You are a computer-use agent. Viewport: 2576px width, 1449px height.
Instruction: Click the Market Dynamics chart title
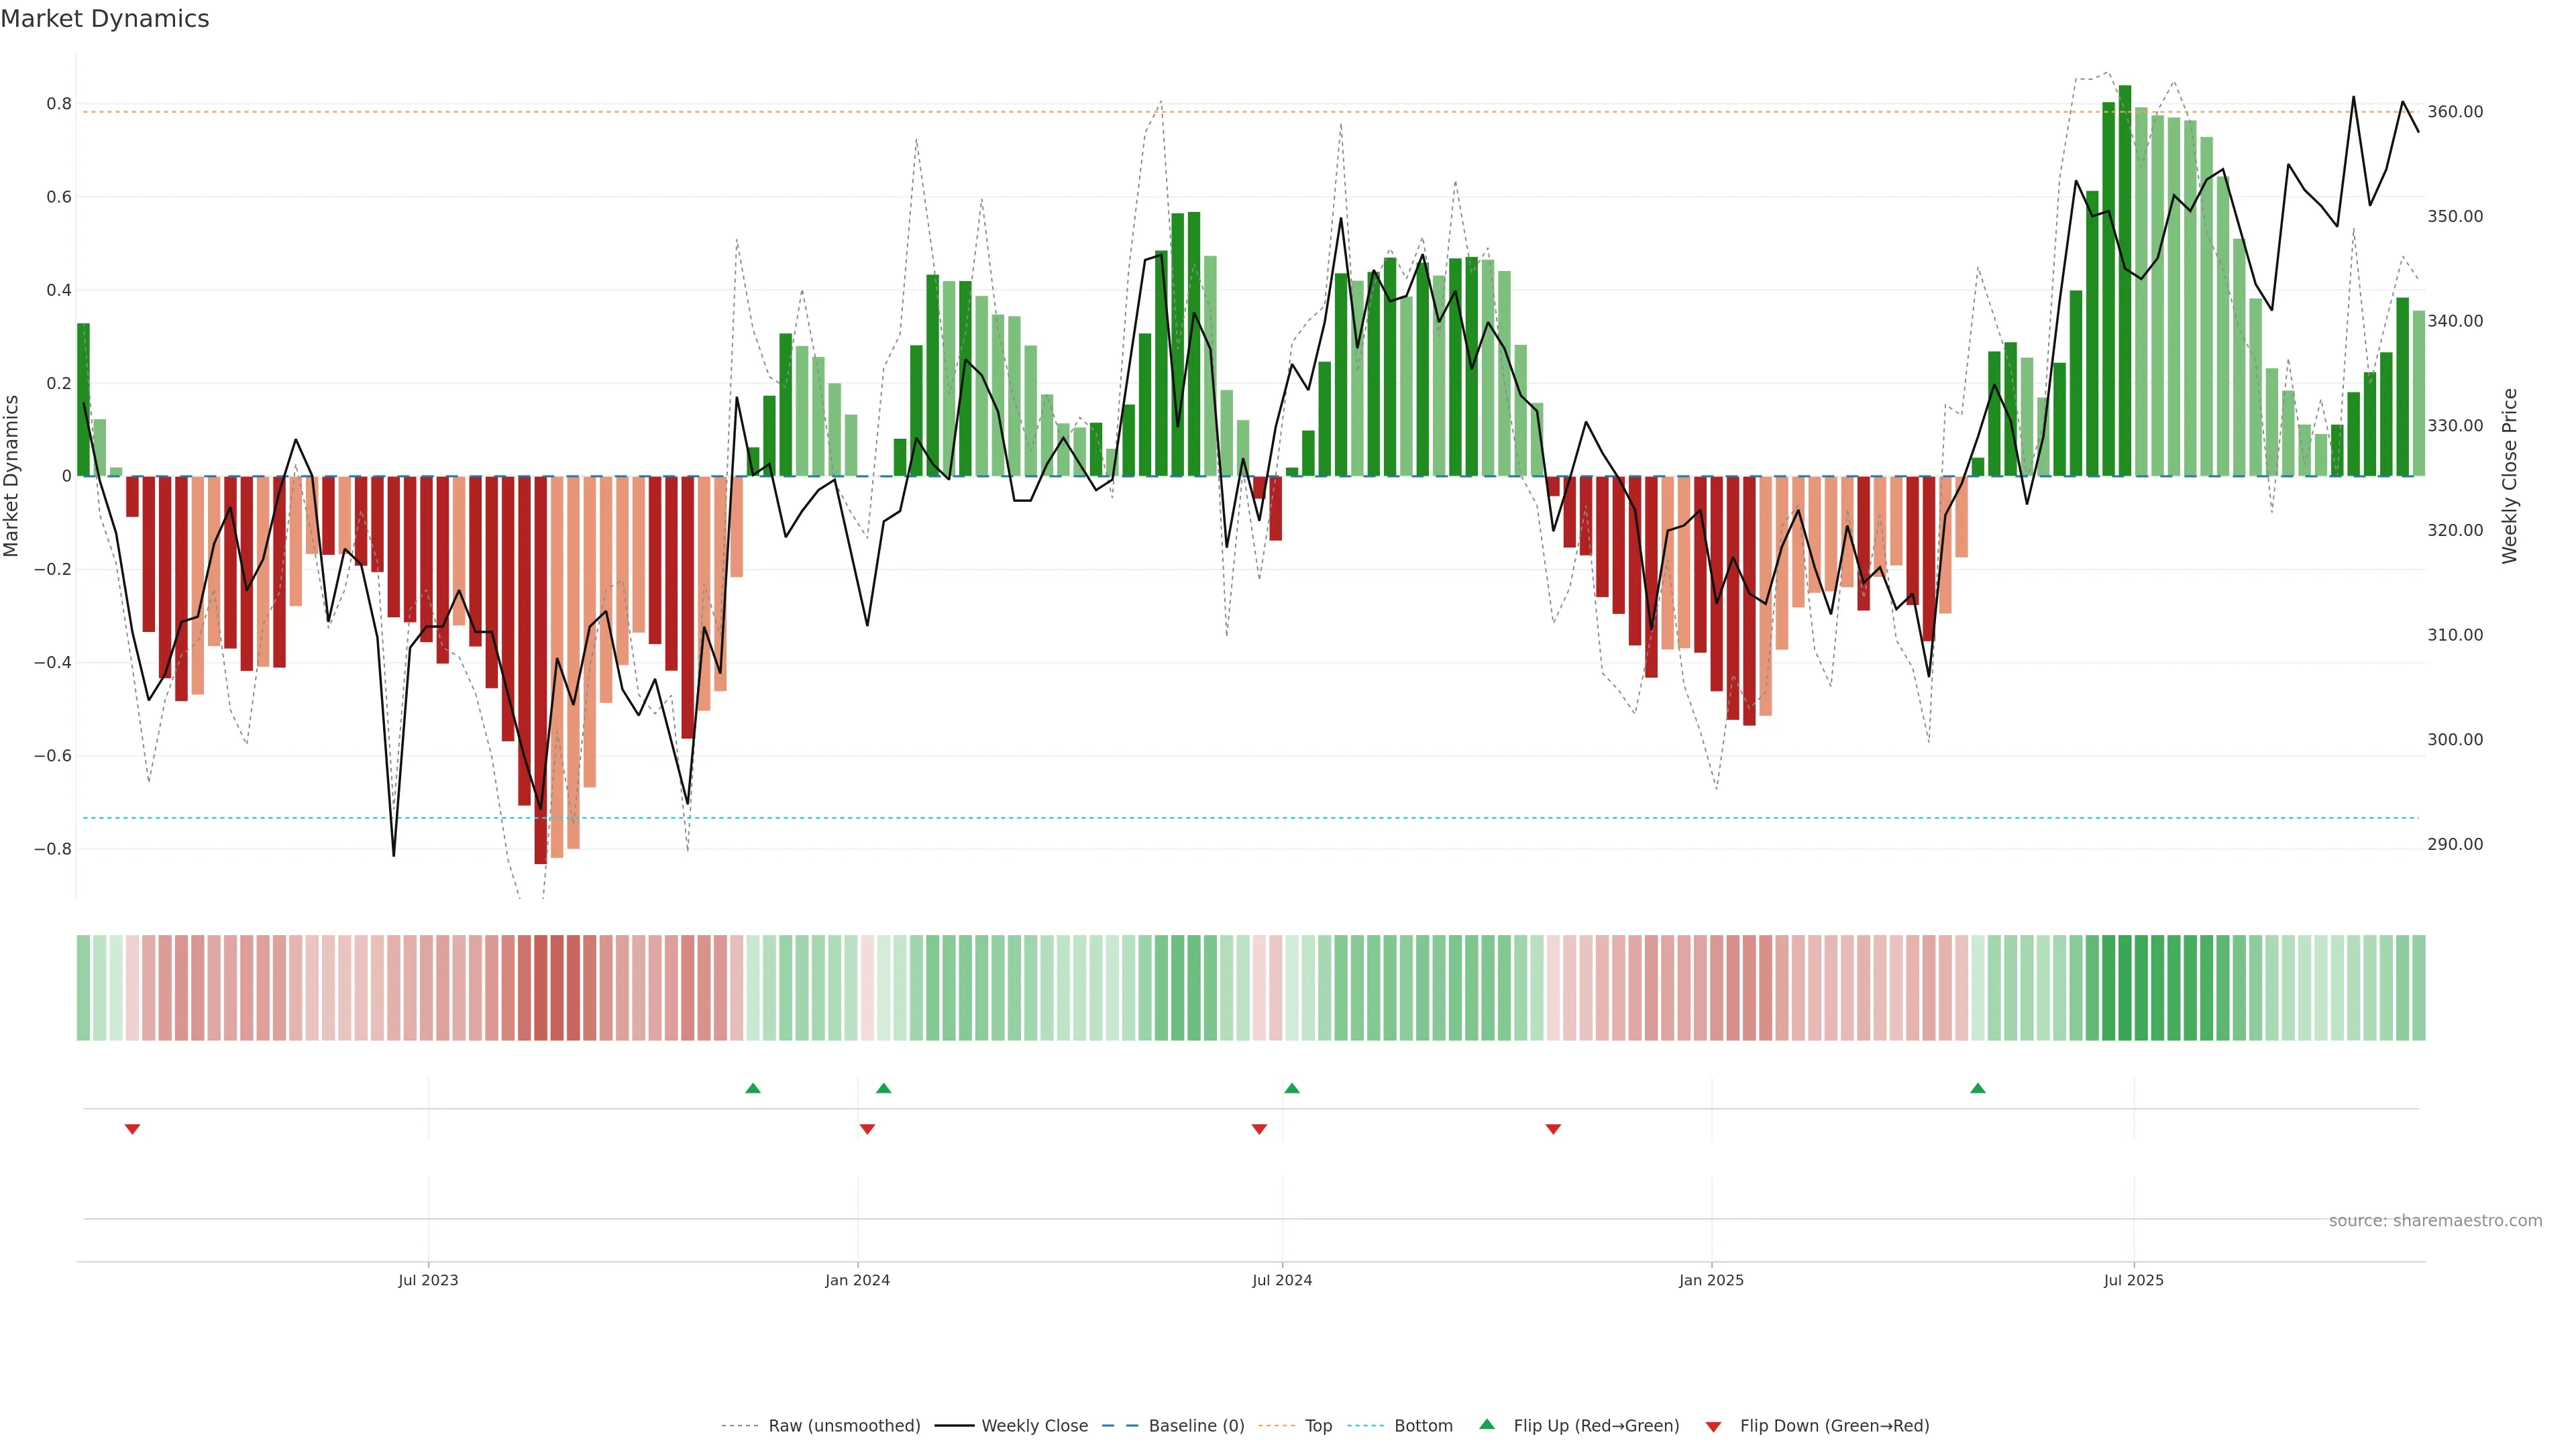click(x=105, y=19)
